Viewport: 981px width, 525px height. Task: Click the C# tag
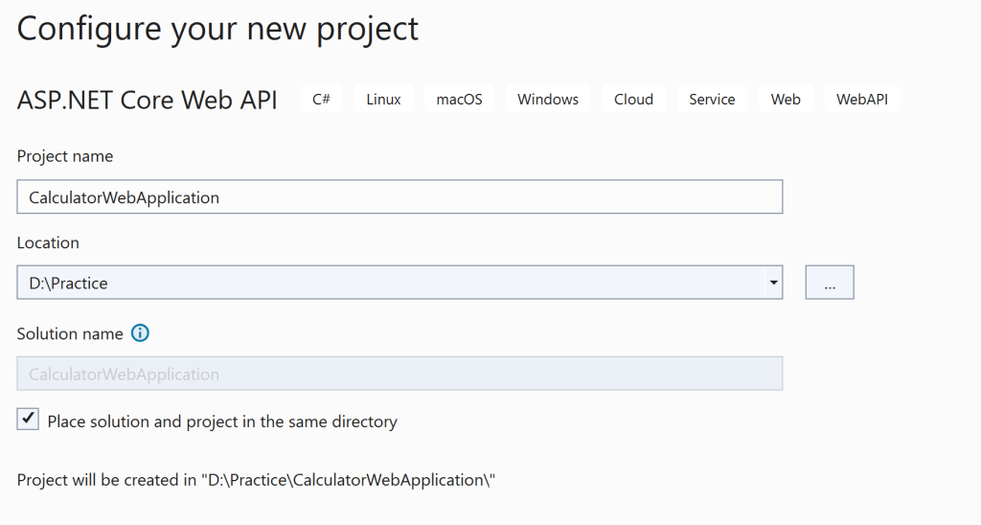(x=321, y=99)
